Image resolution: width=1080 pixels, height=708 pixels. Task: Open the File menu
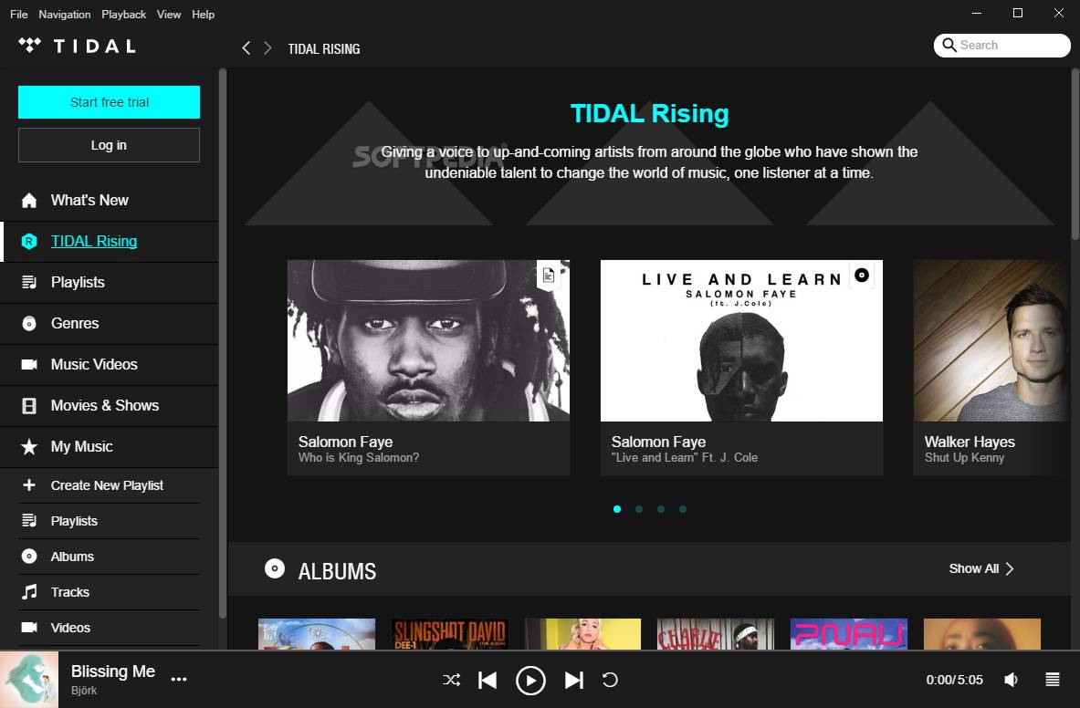(18, 14)
